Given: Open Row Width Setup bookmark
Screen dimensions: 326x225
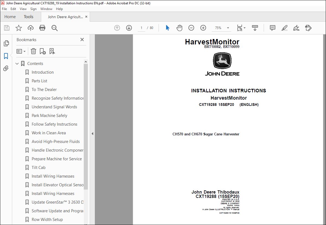Looking at the screenshot, I should pos(47,220).
